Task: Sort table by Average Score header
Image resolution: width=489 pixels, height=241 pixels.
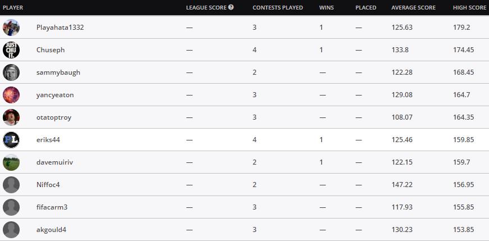Action: 414,7
